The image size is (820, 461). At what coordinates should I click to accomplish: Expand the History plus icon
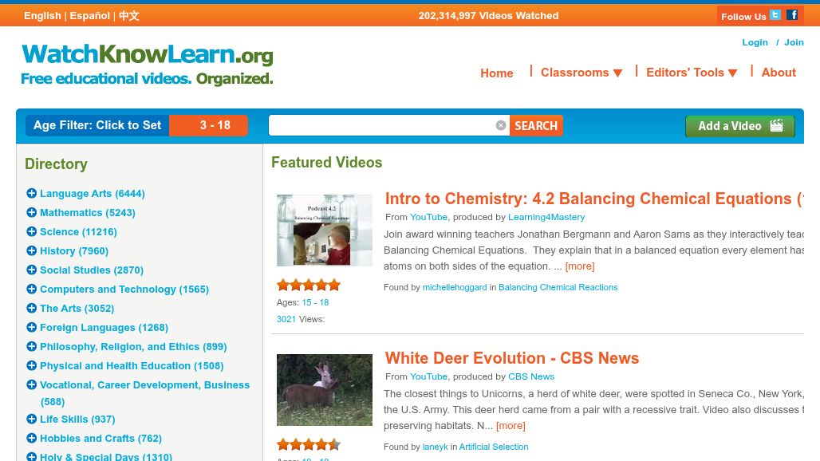[x=31, y=251]
